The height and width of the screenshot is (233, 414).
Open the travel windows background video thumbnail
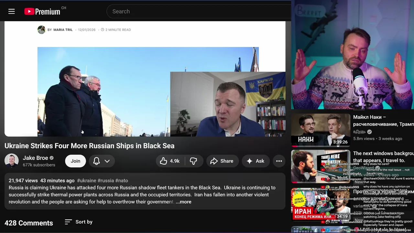point(321,166)
